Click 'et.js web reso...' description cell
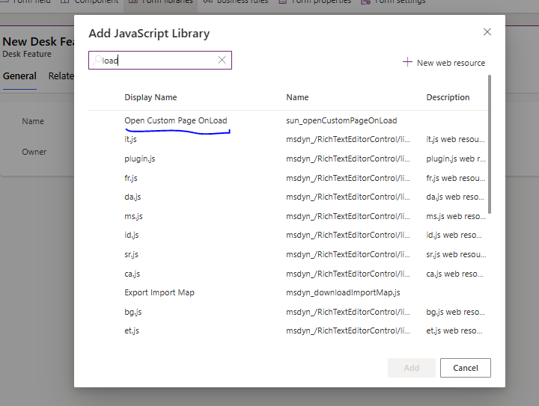This screenshot has height=406, width=539. pyautogui.click(x=454, y=330)
